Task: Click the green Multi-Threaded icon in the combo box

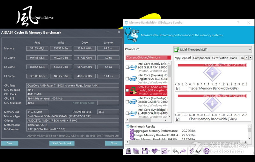Action: click(x=177, y=50)
